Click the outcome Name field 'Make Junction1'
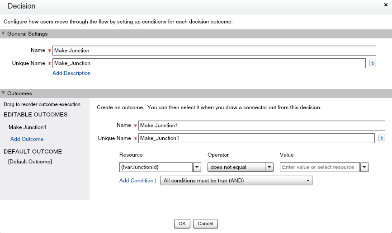Screen dimensions: 392x233 coord(261,126)
